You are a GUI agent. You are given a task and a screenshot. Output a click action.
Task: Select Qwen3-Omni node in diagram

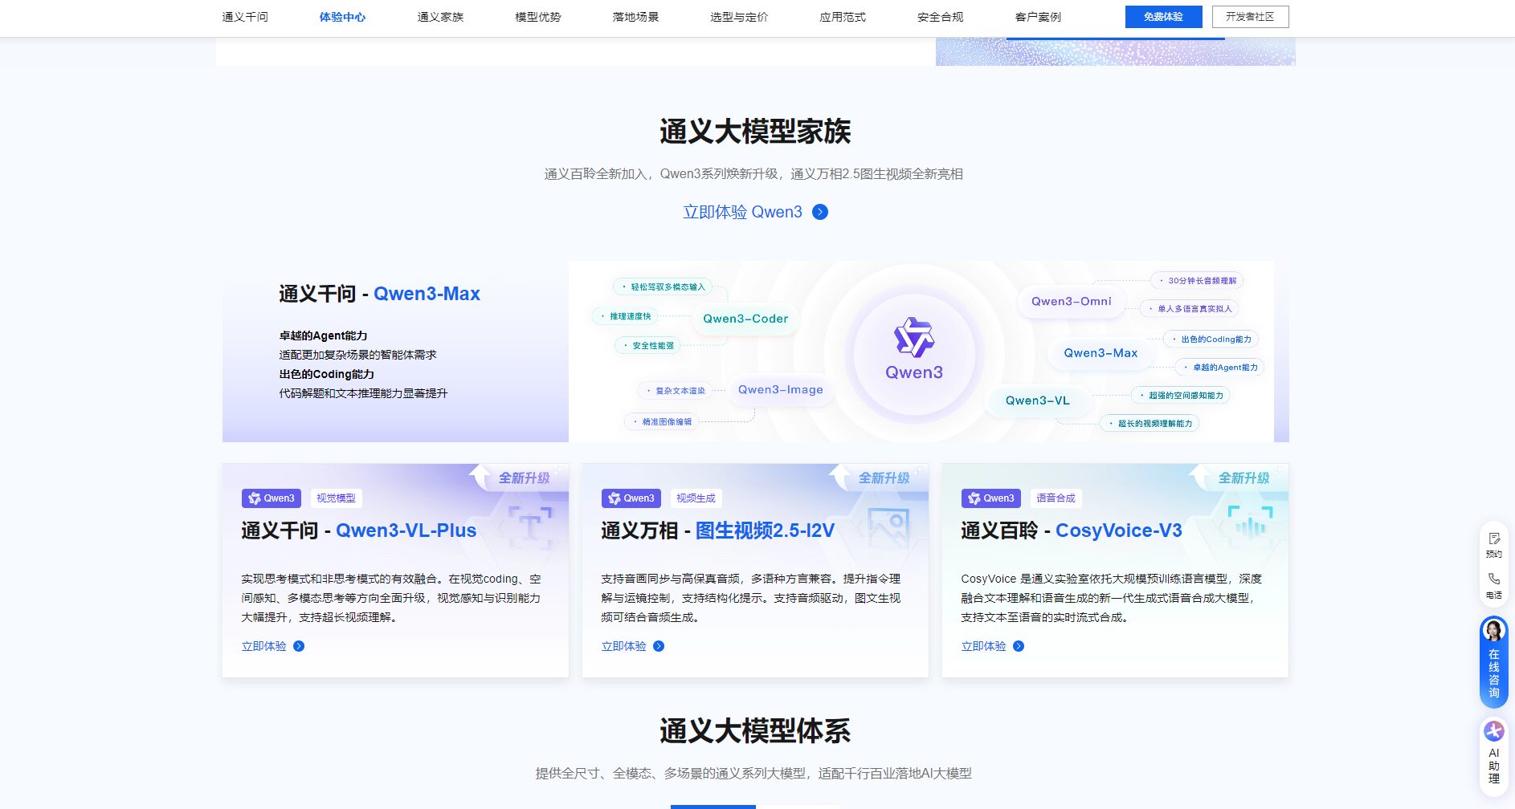[x=1072, y=302]
